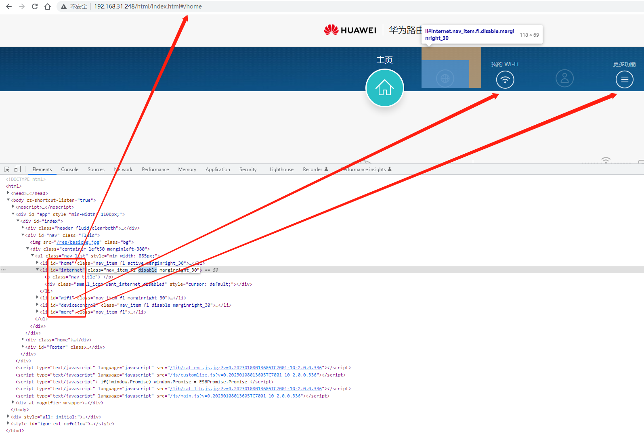Expand the li id="home" node

[x=38, y=263]
